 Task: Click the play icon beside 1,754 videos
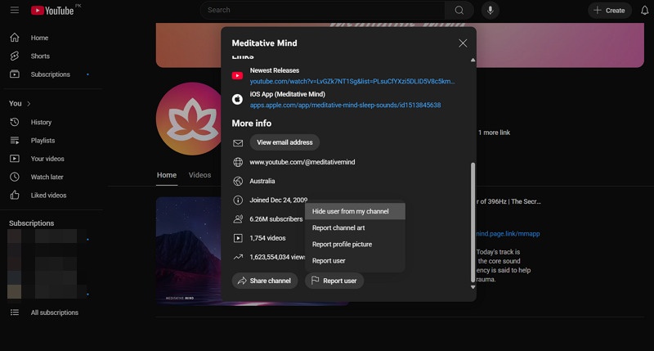238,238
